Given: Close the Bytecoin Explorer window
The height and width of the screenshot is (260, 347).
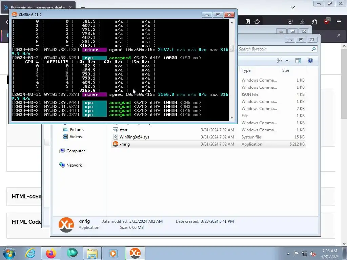Looking at the screenshot, I should (312, 40).
